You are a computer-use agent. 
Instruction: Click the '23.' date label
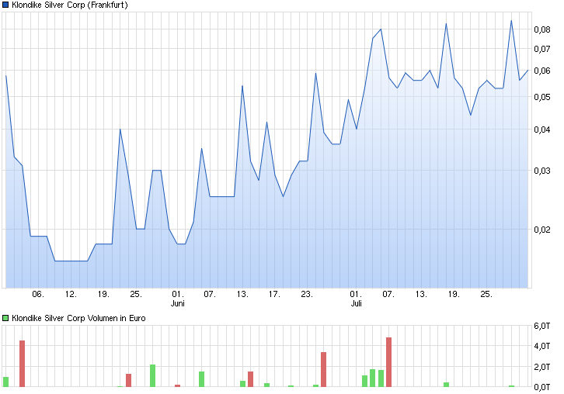click(x=307, y=294)
